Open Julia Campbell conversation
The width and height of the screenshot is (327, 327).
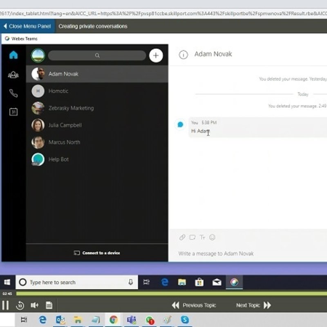97,125
